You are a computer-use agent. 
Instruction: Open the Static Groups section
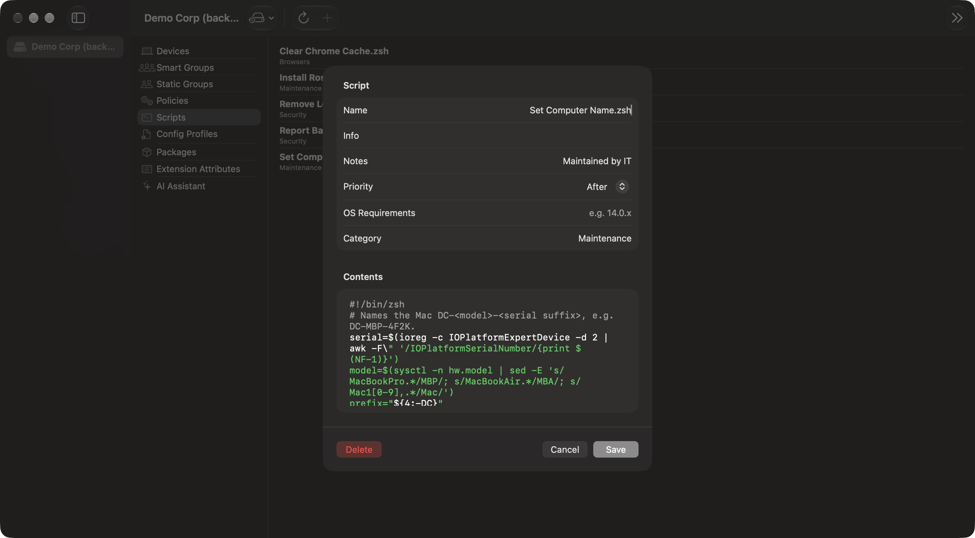click(x=199, y=84)
